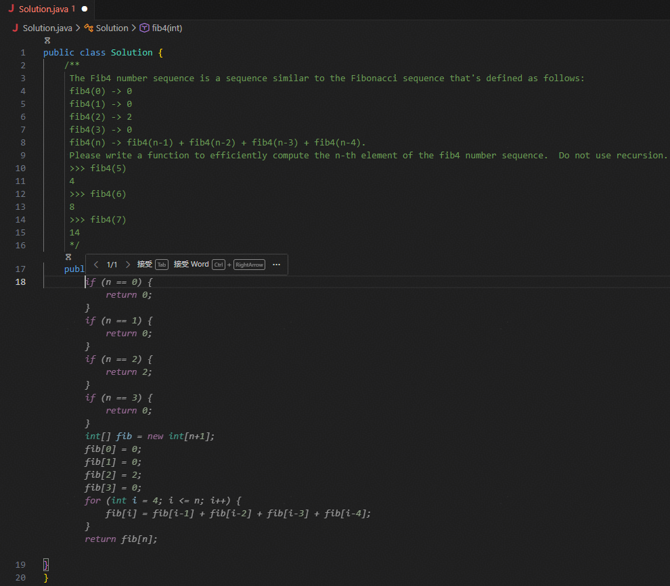Expand the Solution class breadcrumb
Screen dimensions: 670x586
(112, 28)
